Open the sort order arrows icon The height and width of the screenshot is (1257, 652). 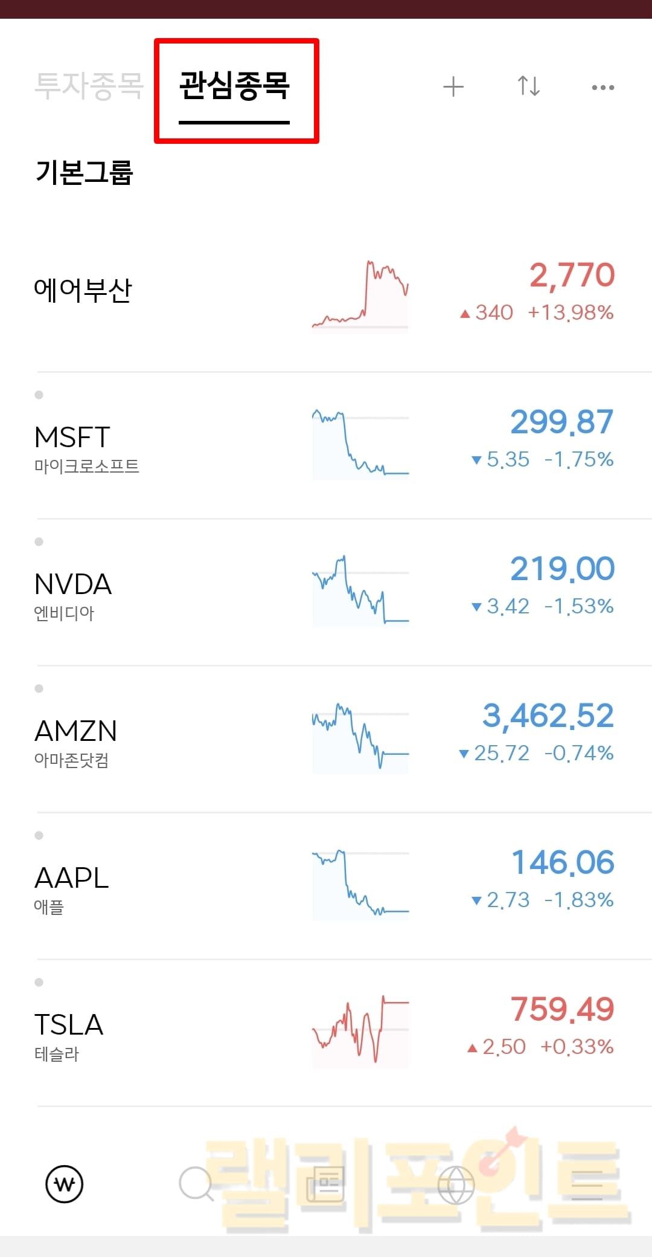(529, 86)
